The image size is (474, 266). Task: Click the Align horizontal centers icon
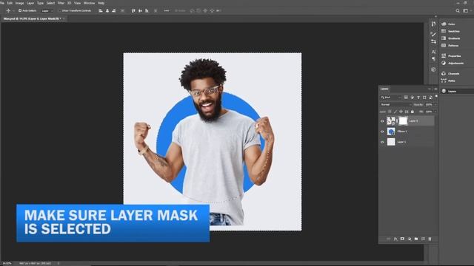coord(107,10)
